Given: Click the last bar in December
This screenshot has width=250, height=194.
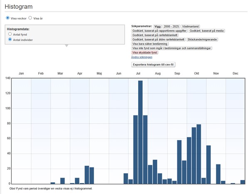Looking at the screenshot, I should (243, 182).
